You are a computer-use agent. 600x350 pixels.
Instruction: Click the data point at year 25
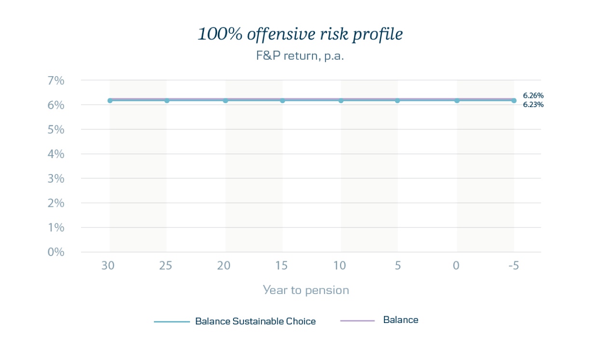(167, 101)
